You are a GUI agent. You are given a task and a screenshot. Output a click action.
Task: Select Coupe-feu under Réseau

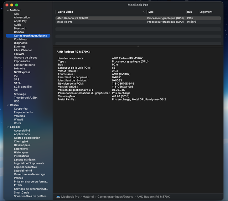pos(21,109)
